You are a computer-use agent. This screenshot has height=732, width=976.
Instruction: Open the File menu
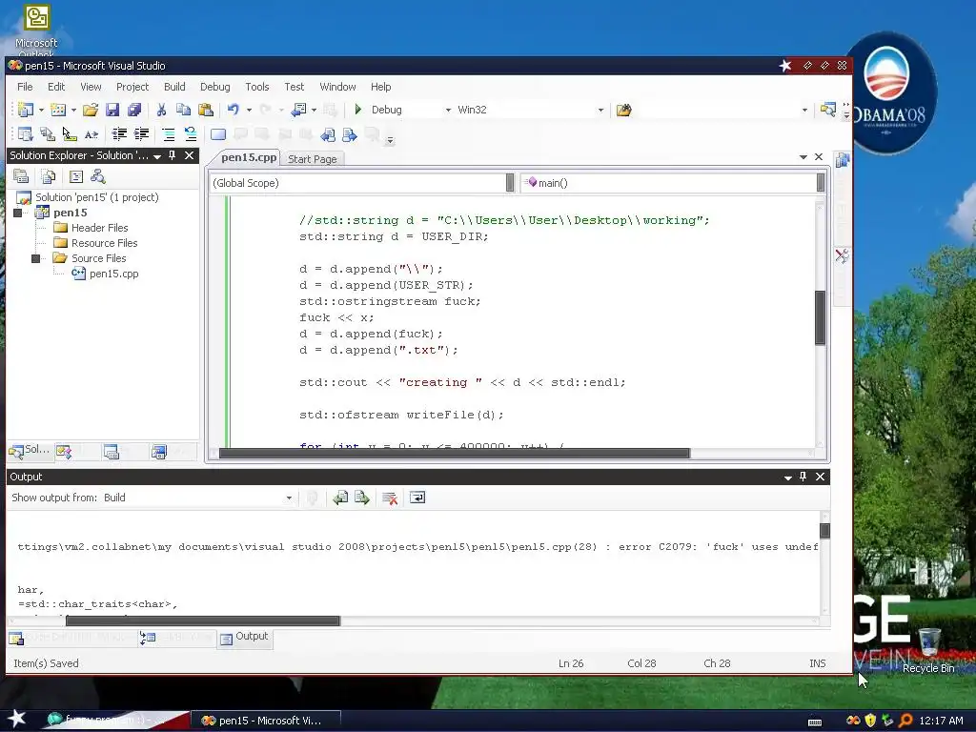[x=25, y=87]
